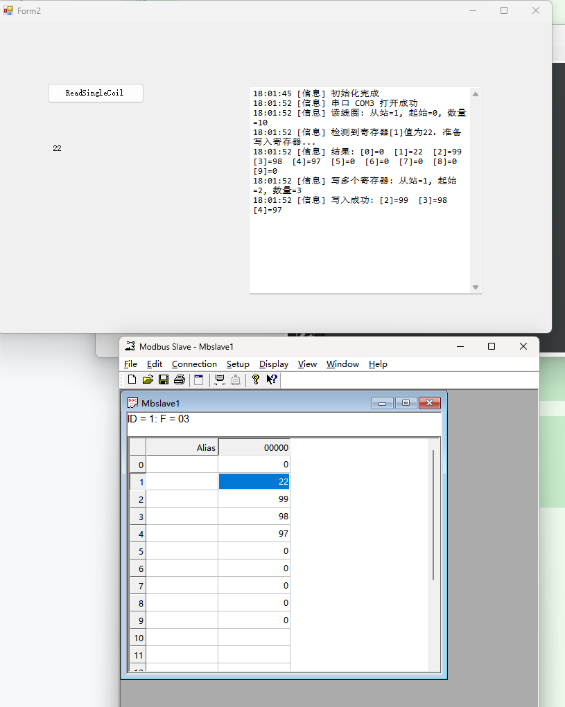Click the Alias cell in row 2
The height and width of the screenshot is (707, 565).
(x=182, y=499)
